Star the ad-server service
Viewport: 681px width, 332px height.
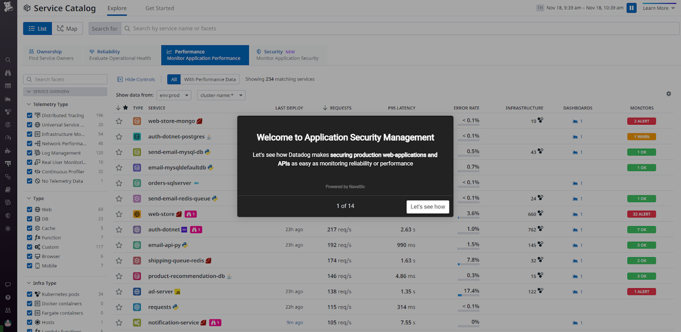[119, 292]
